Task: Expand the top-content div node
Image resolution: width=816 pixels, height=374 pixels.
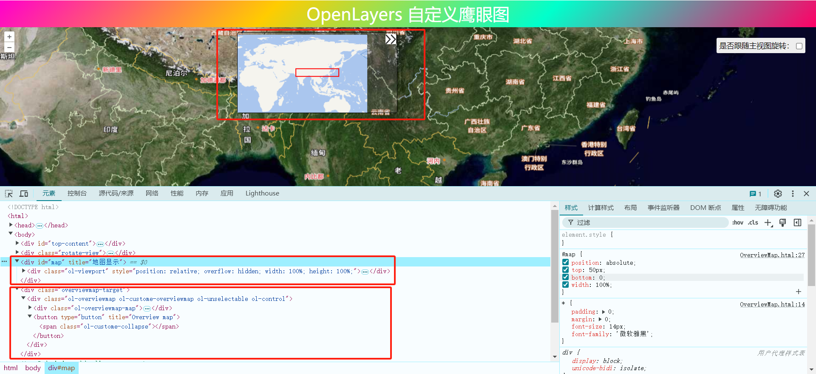Action: point(17,243)
